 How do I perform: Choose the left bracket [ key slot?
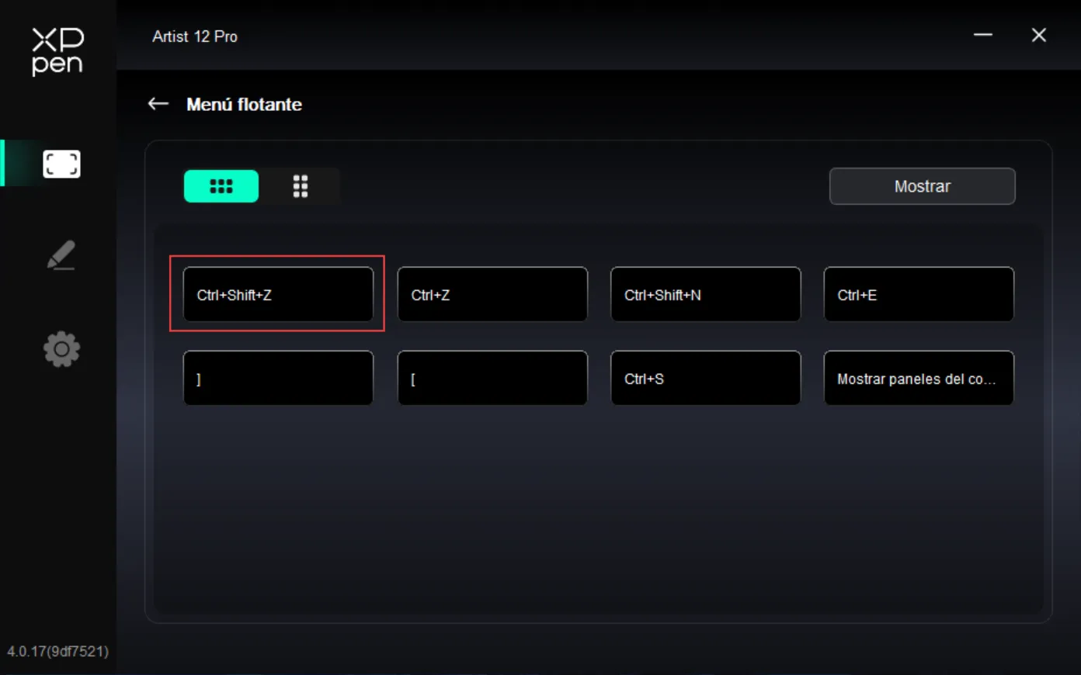pyautogui.click(x=492, y=378)
